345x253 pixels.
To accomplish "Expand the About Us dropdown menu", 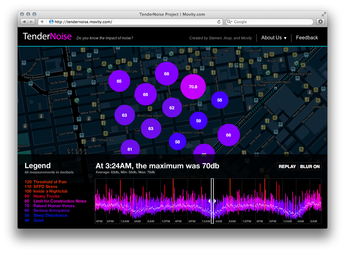I will (274, 38).
